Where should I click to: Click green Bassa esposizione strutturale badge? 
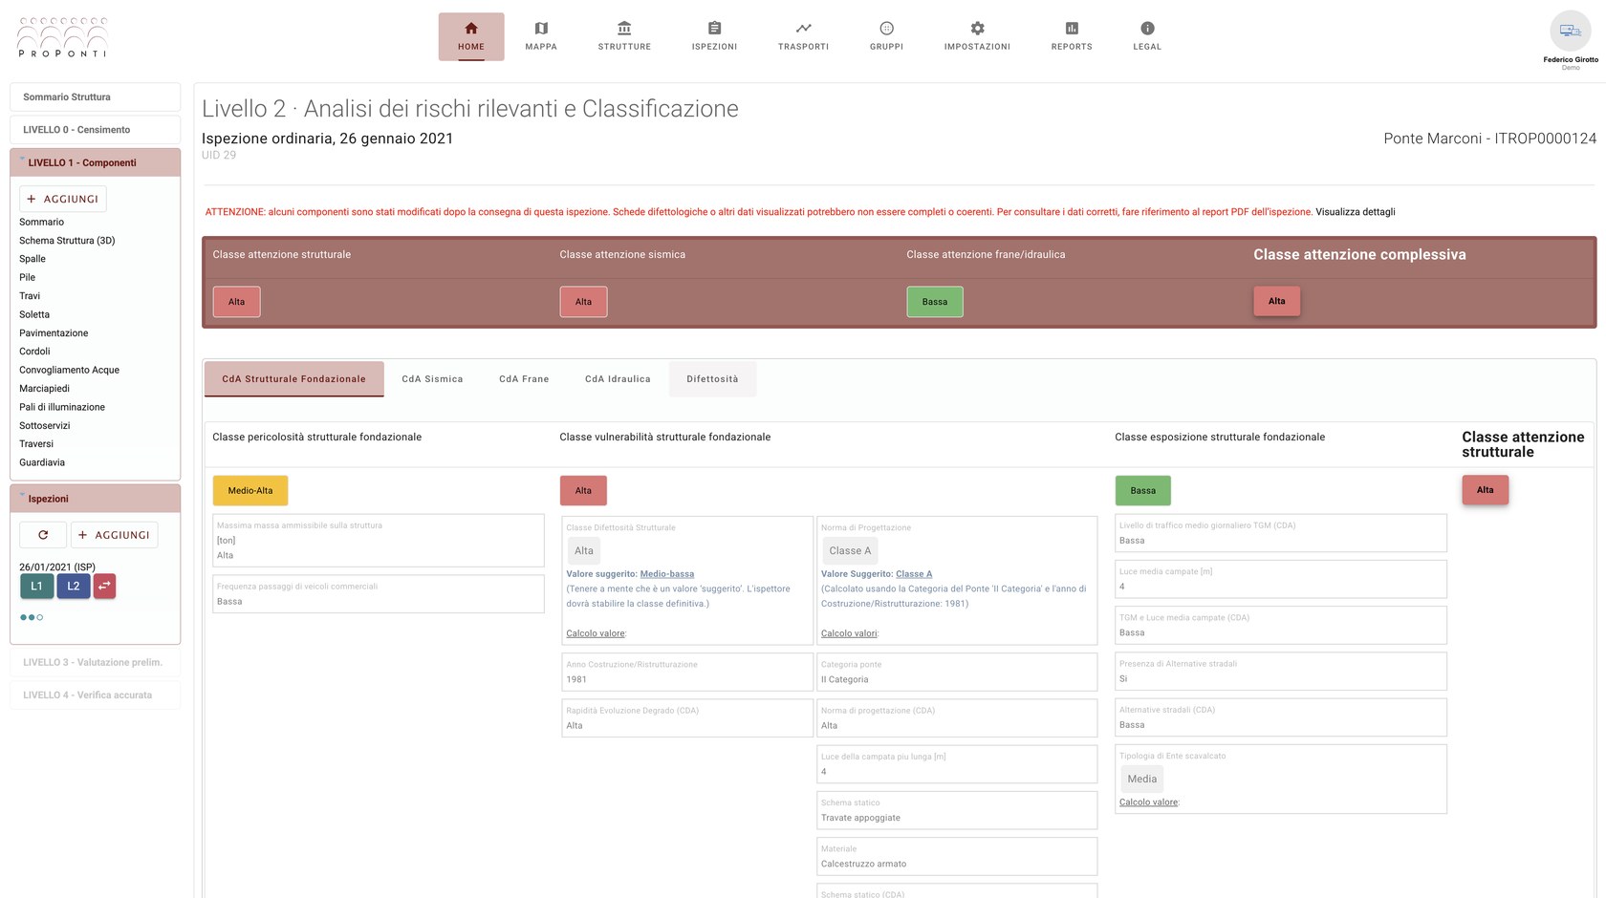tap(1143, 491)
